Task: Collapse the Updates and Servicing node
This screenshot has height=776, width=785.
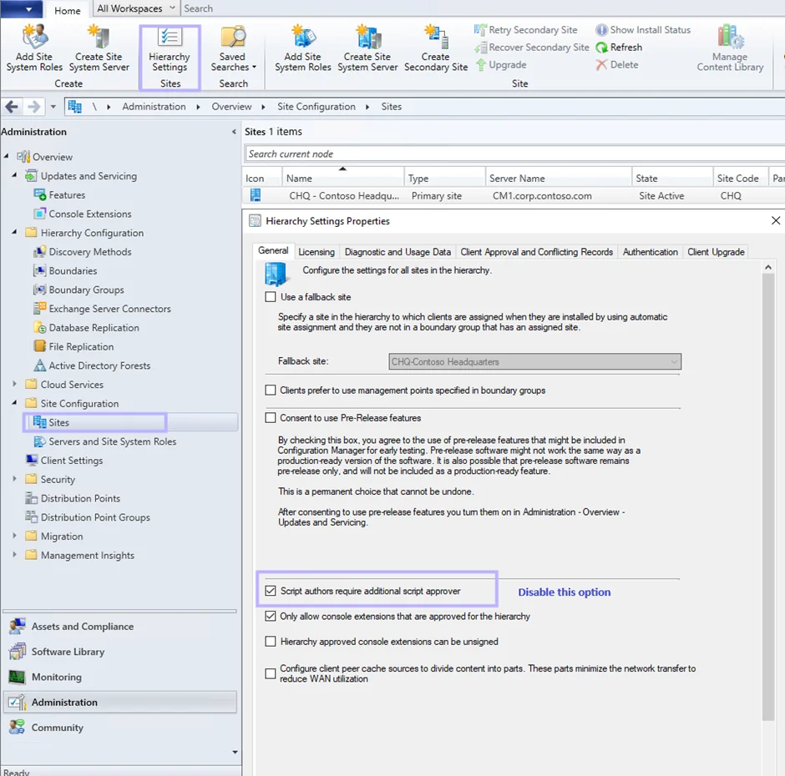Action: point(14,175)
